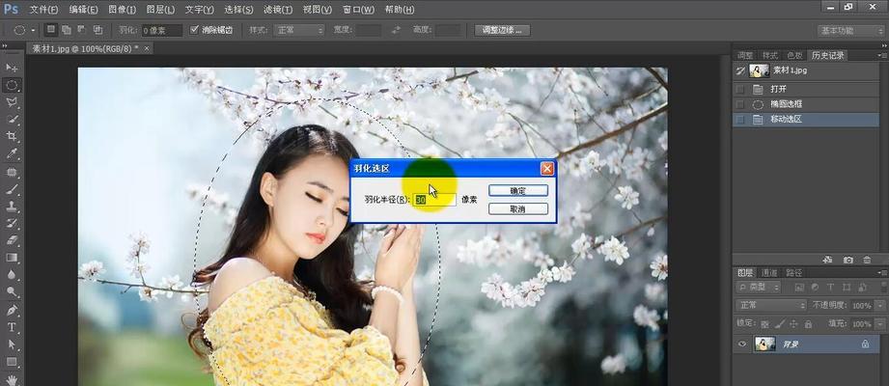Select the Gradient tool
The image size is (889, 386).
(12, 258)
